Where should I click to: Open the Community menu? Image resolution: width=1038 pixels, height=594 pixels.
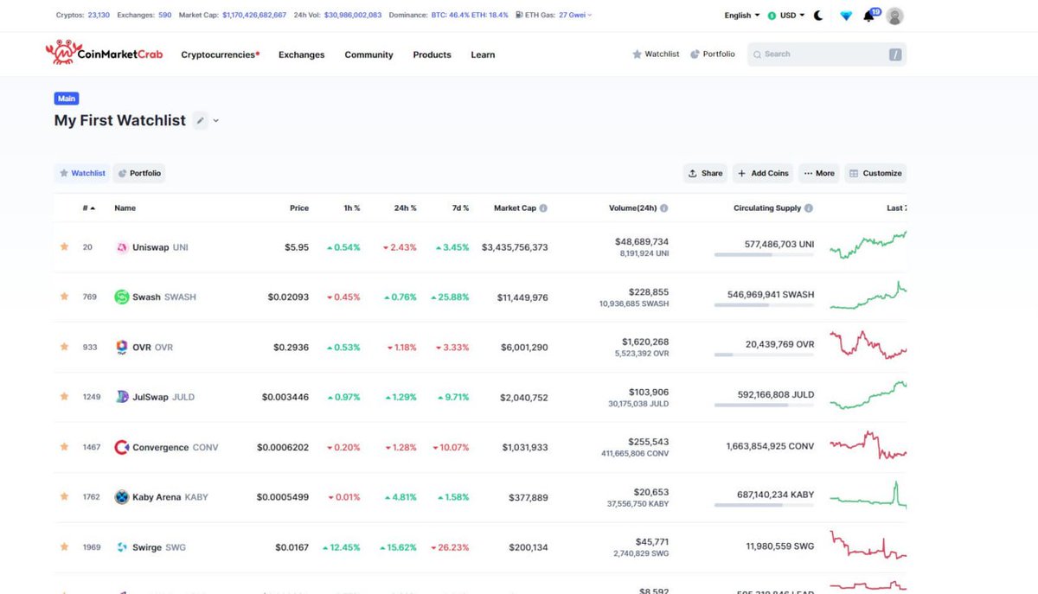[368, 54]
